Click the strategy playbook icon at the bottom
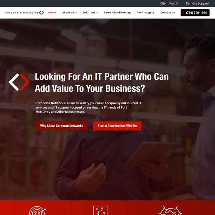215x215 pixels. tap(100, 210)
